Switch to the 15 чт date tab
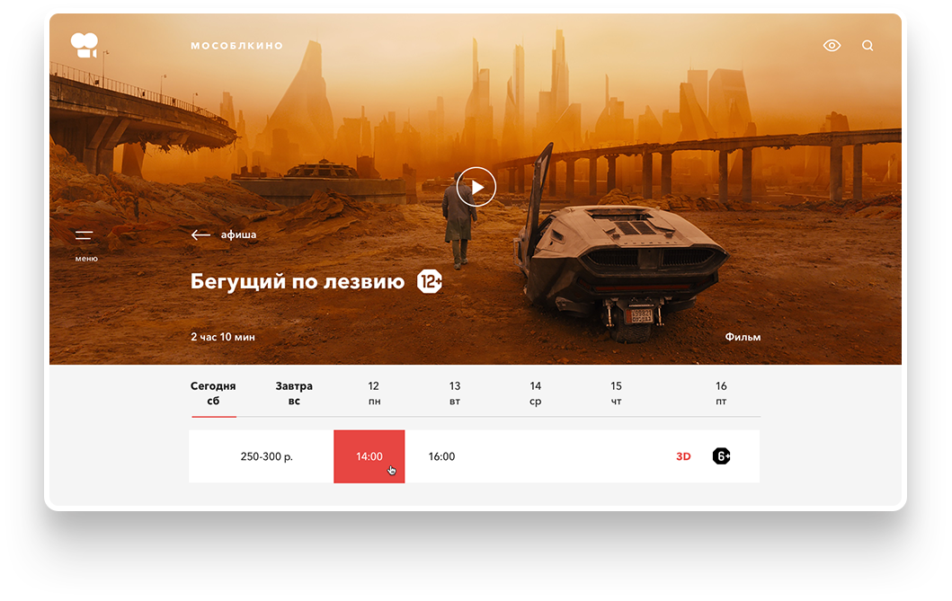 coord(617,393)
